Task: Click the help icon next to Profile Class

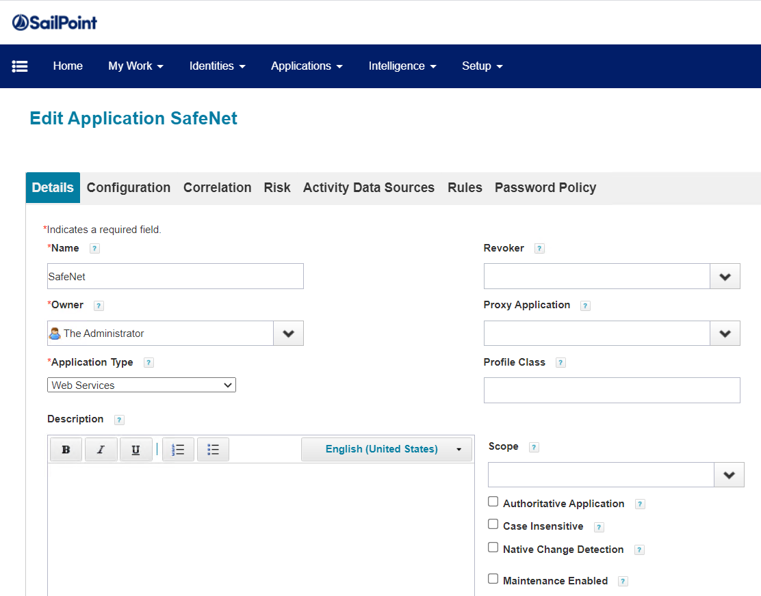Action: (560, 362)
